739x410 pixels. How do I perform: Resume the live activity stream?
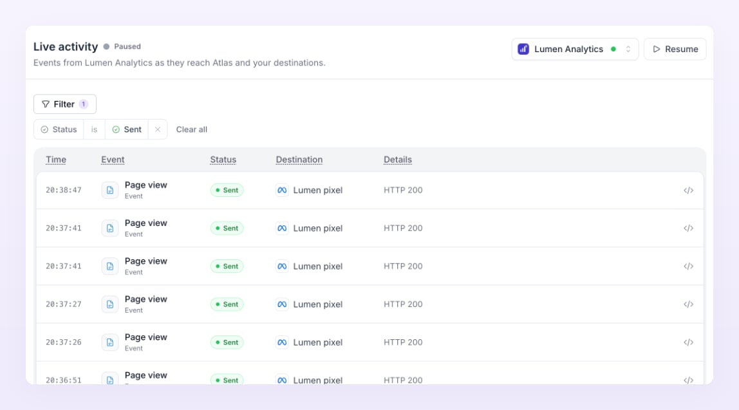tap(675, 49)
